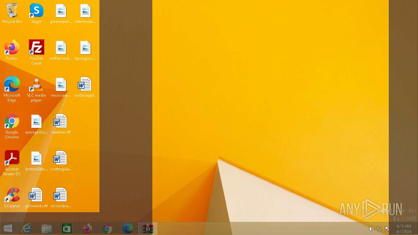The height and width of the screenshot is (235, 418).
Task: Switch to the active WinRAR taskbar button
Action: 148,229
